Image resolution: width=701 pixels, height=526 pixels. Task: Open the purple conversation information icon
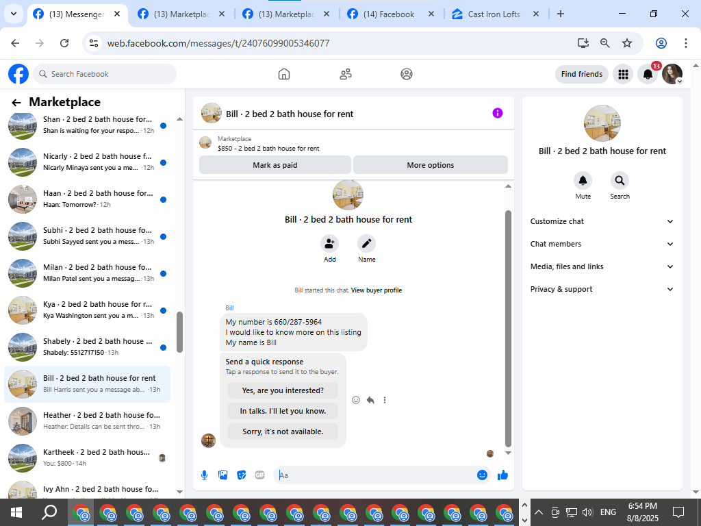pyautogui.click(x=497, y=113)
